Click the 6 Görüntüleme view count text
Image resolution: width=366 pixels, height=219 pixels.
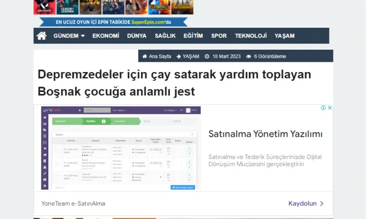(x=270, y=56)
